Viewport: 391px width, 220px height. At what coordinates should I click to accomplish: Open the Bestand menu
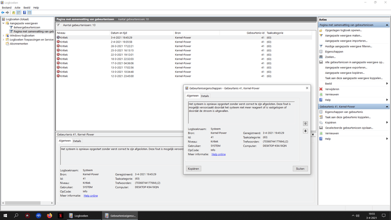pos(6,7)
